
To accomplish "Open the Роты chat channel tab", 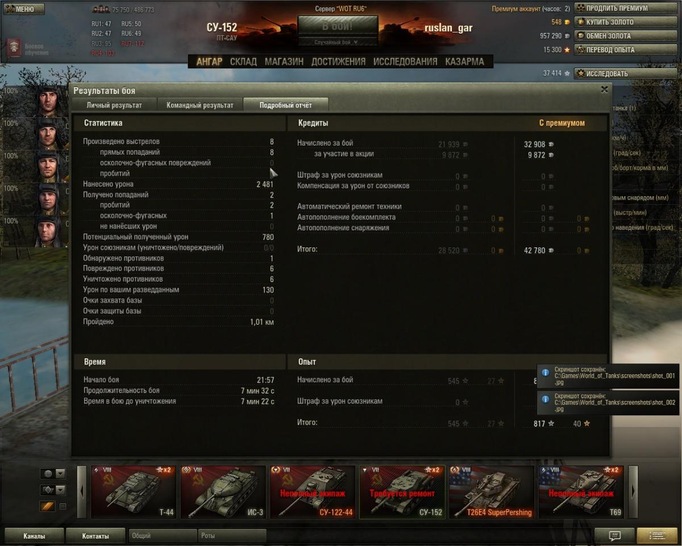I will [232, 536].
